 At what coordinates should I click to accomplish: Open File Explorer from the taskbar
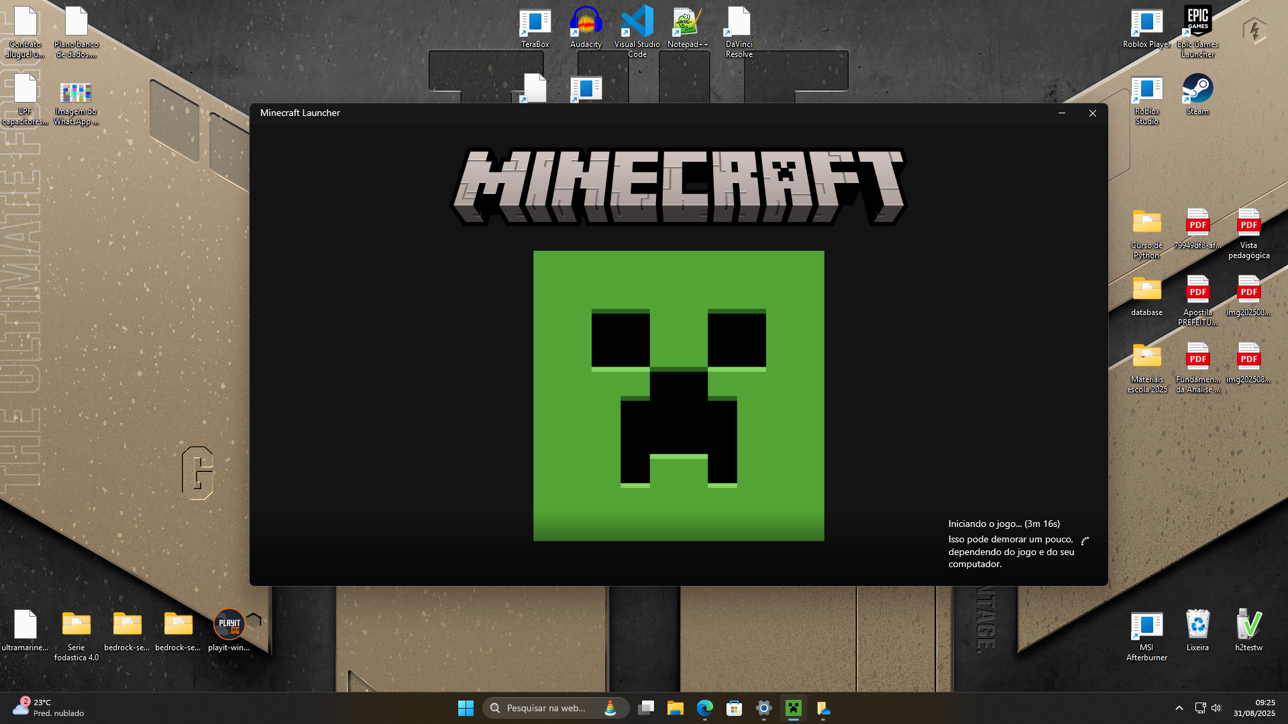click(x=676, y=708)
